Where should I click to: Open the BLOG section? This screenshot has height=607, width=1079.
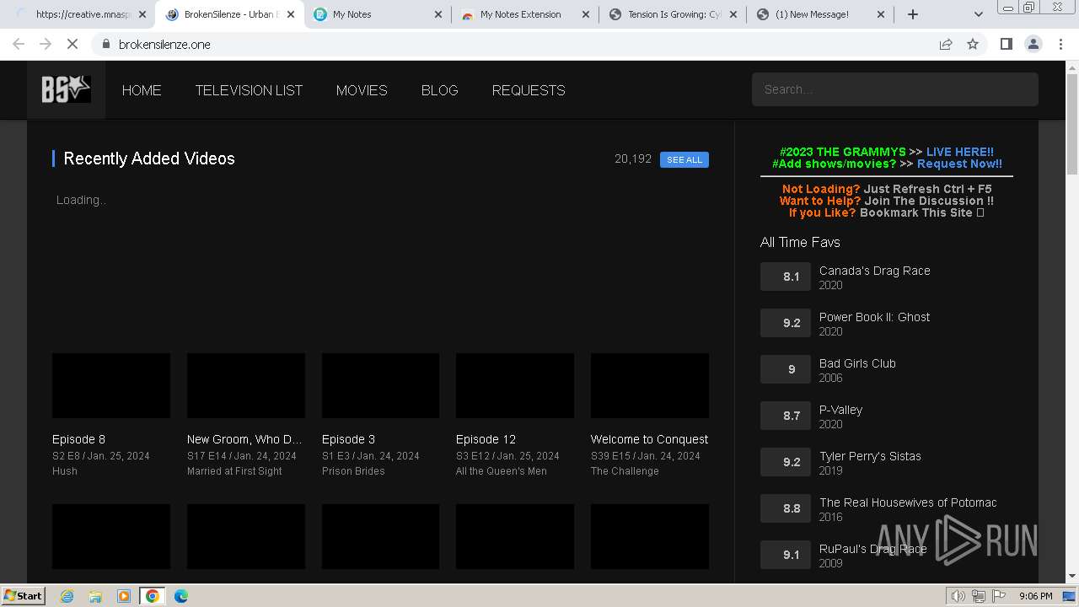click(439, 90)
